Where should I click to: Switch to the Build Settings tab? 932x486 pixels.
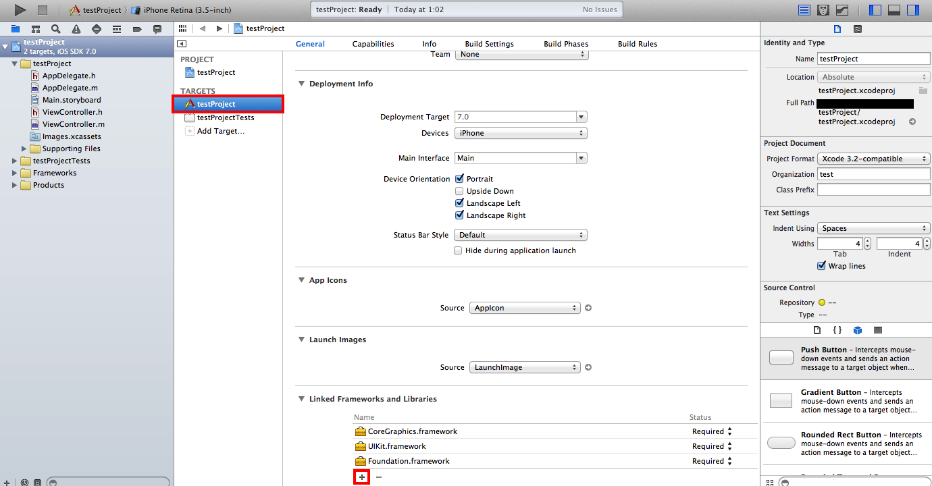pyautogui.click(x=489, y=44)
